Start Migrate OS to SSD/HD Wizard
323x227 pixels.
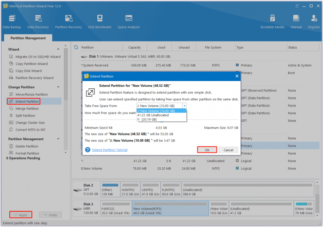(x=35, y=56)
